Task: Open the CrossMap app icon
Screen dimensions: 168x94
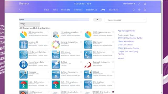Action: pos(23,75)
